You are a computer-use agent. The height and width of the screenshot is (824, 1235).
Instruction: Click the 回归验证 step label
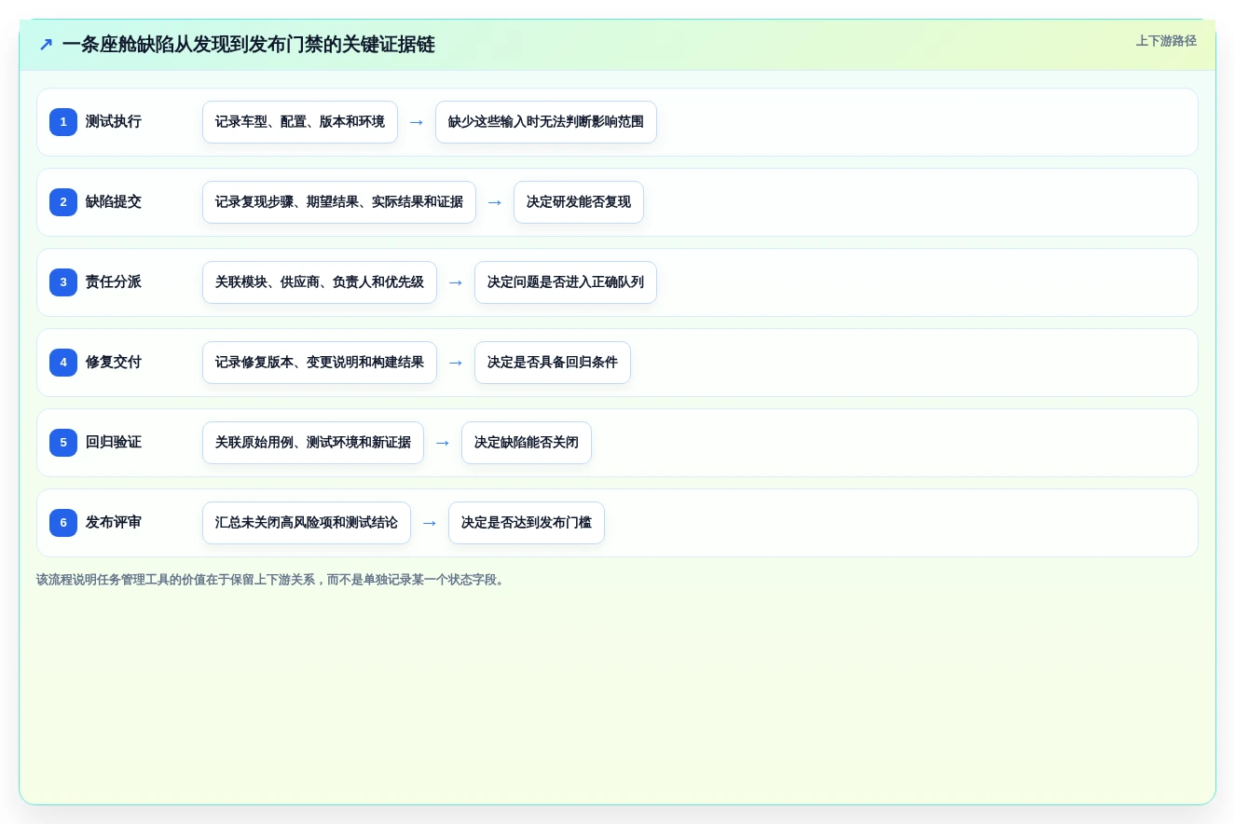(114, 443)
